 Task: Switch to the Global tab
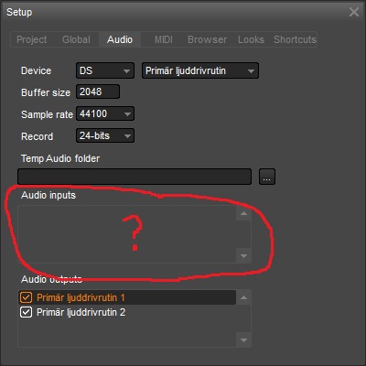click(x=76, y=39)
